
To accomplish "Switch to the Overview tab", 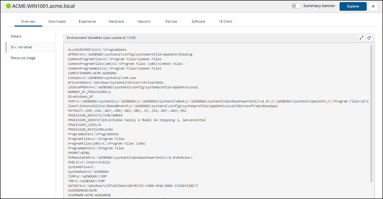I will [28, 22].
